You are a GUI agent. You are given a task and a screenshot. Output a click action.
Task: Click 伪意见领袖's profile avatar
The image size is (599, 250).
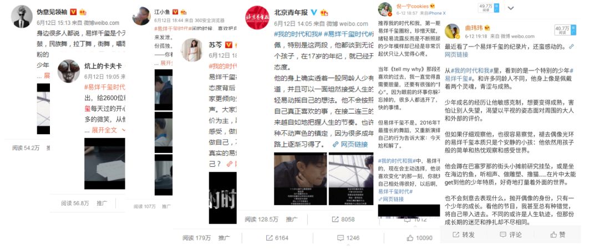(22, 17)
